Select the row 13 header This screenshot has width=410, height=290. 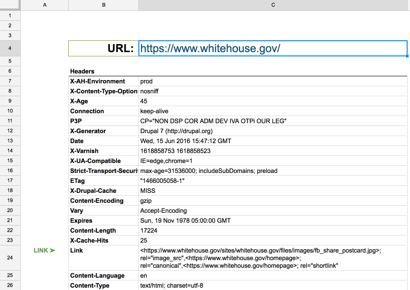10,141
